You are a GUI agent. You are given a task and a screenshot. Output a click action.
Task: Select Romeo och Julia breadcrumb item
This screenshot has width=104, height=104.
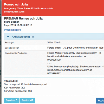click(45, 8)
